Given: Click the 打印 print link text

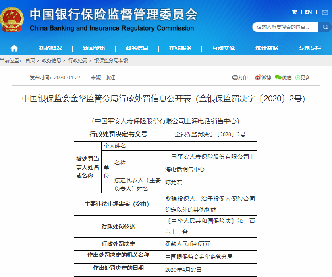Looking at the screenshot, I should (243, 78).
